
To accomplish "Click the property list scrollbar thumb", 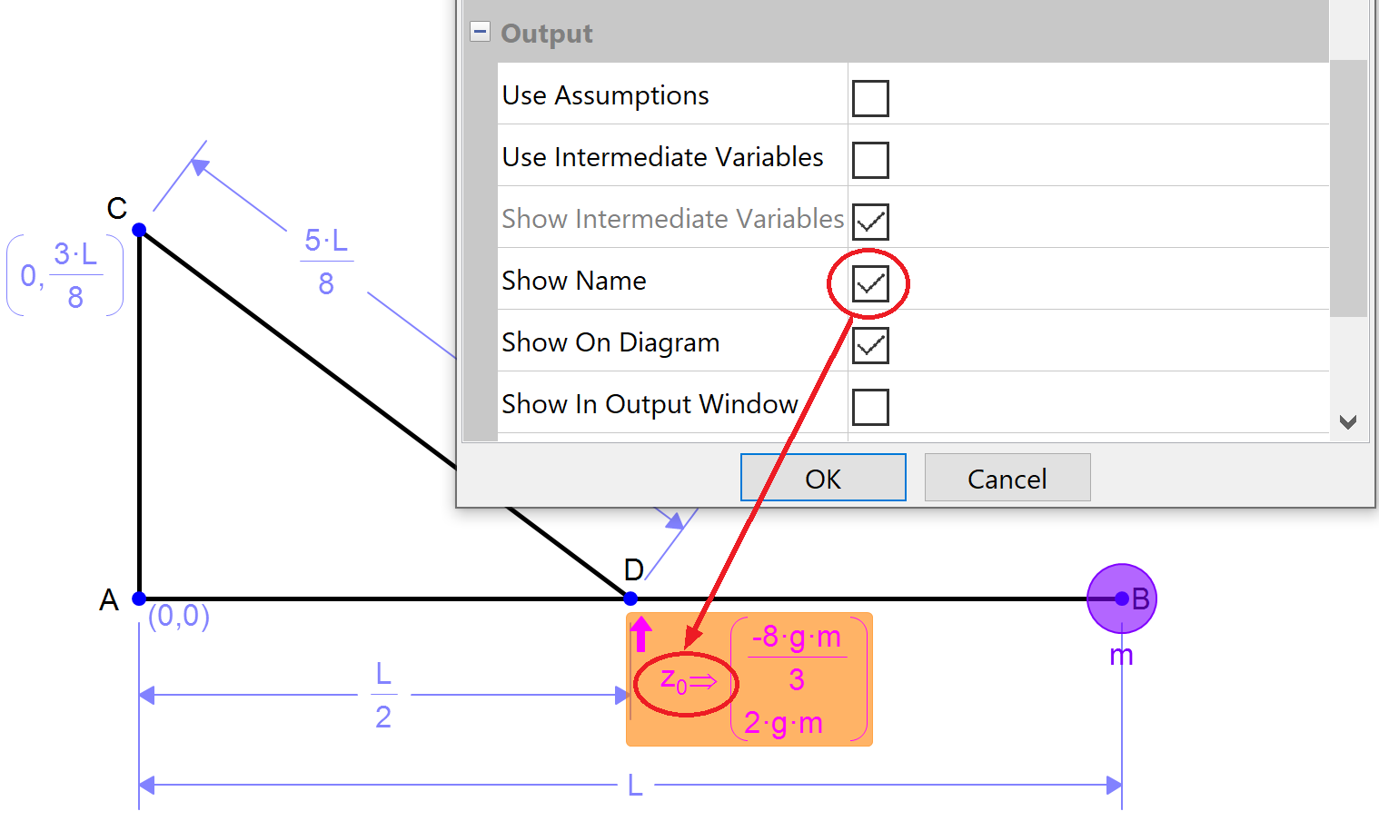I will (1348, 186).
